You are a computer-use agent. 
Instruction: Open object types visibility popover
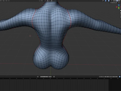coord(103,1)
